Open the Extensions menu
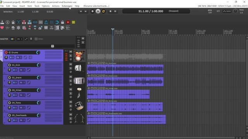The width and height of the screenshot is (248, 139). point(67,6)
